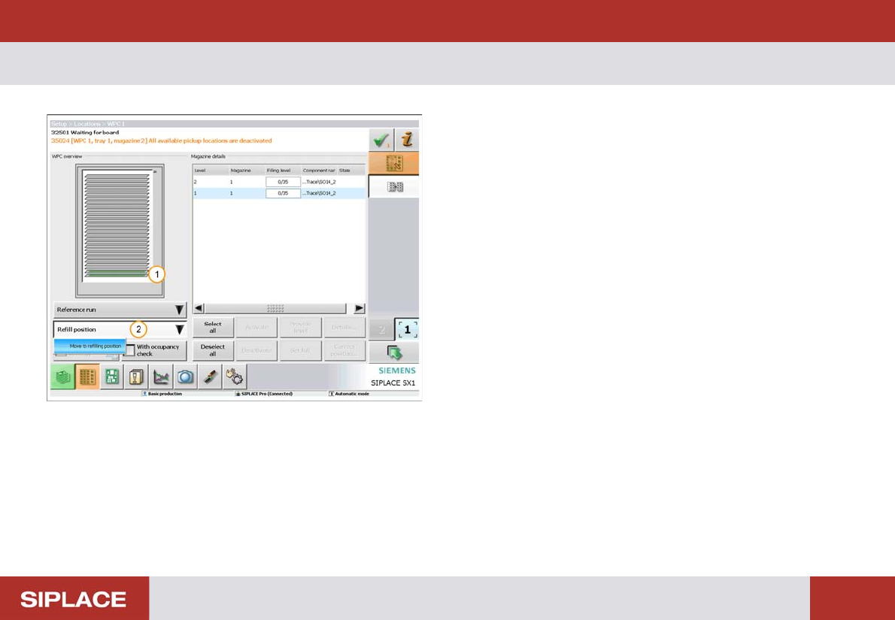Click the 'Deselect all' button

pos(213,350)
